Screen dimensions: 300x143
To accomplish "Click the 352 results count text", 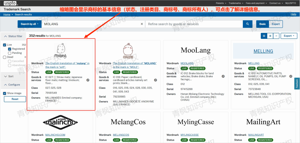I will (x=45, y=36).
